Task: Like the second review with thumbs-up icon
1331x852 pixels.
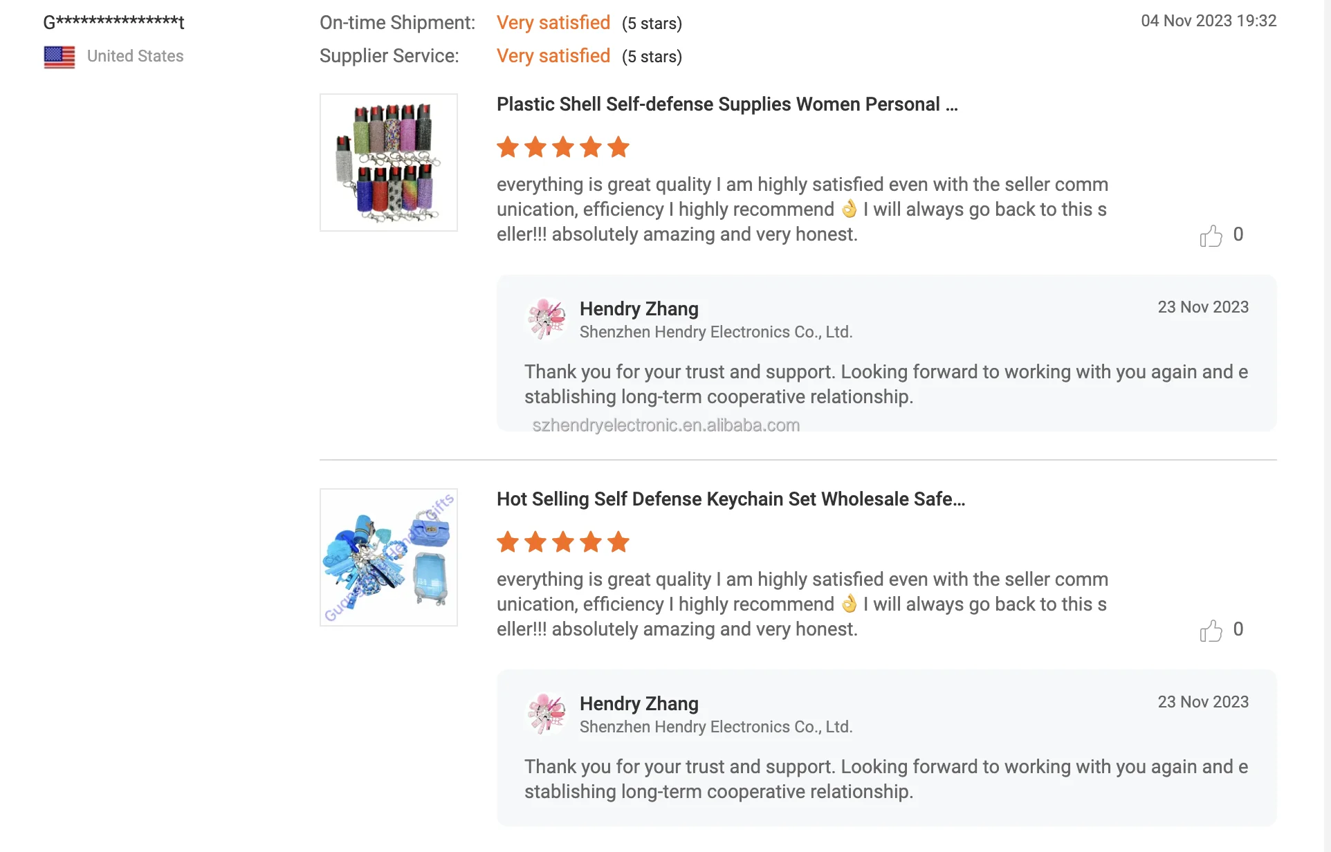Action: point(1211,631)
